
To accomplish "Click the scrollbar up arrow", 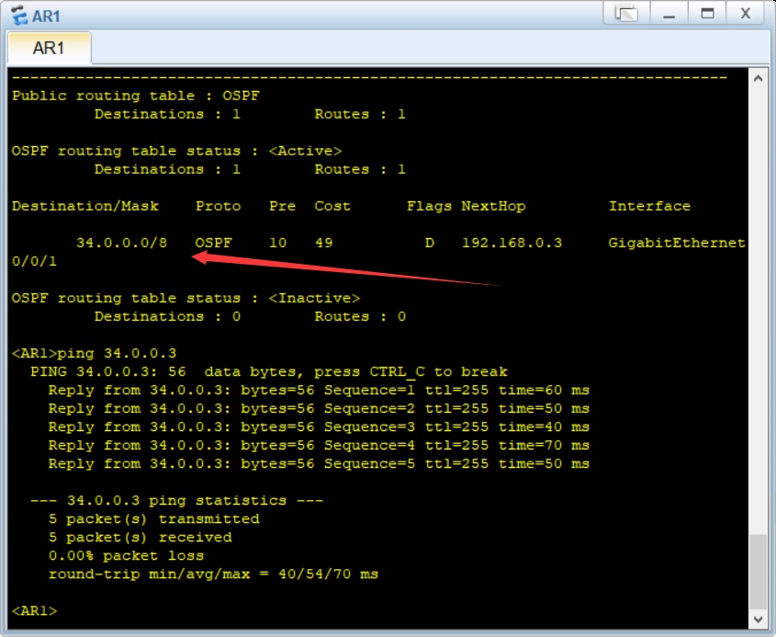I will point(758,79).
